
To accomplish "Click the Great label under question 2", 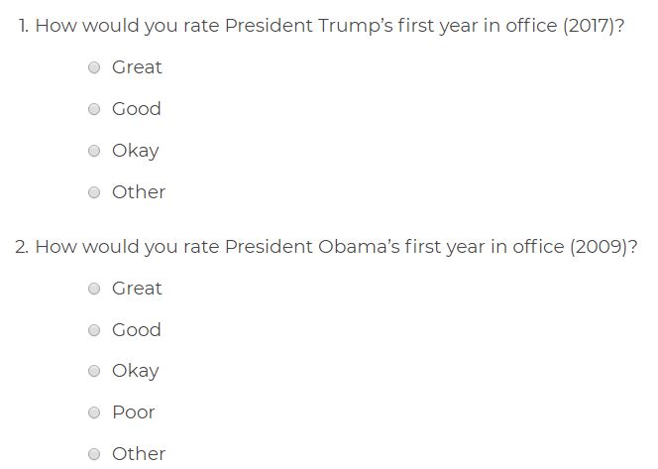I will (x=137, y=288).
